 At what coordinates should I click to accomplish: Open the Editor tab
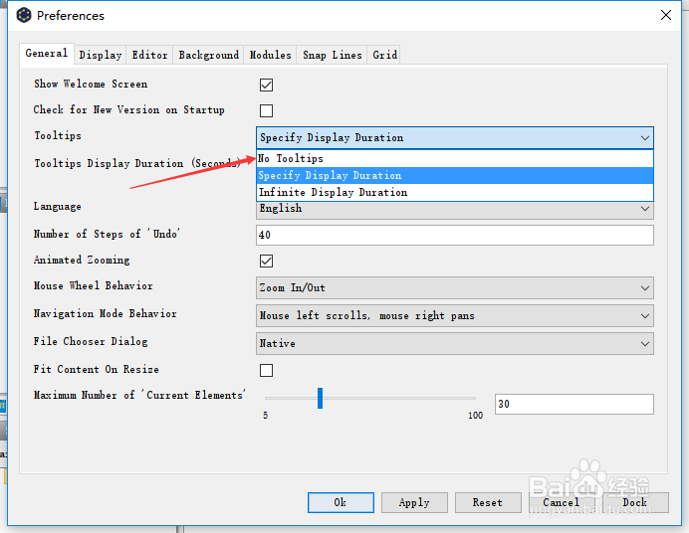click(149, 55)
